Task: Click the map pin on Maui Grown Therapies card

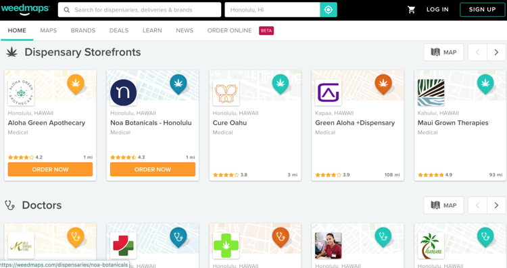Action: [x=485, y=84]
